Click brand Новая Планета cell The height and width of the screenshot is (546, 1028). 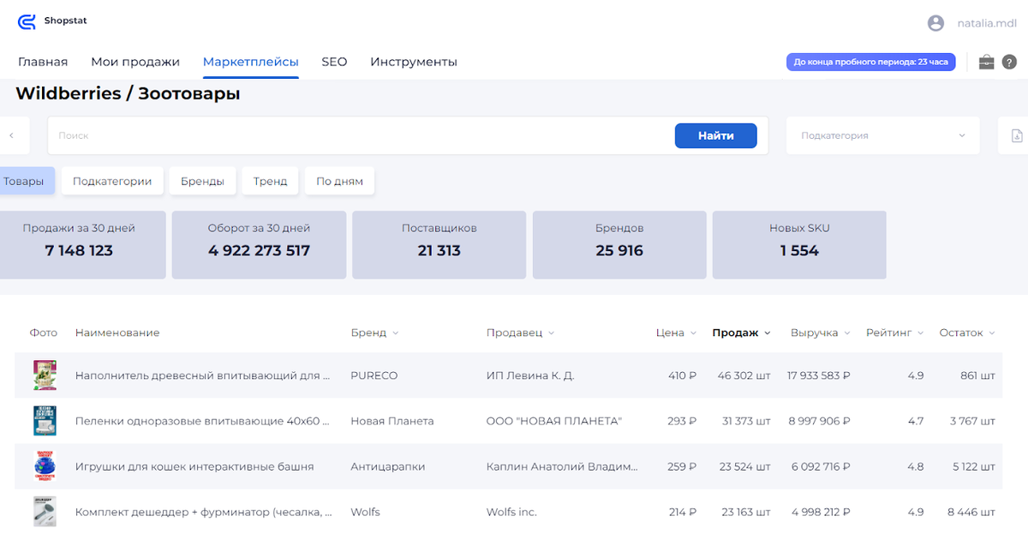click(x=392, y=421)
